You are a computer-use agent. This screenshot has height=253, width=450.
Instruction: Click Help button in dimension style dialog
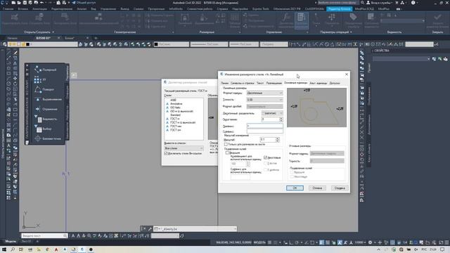click(x=340, y=188)
